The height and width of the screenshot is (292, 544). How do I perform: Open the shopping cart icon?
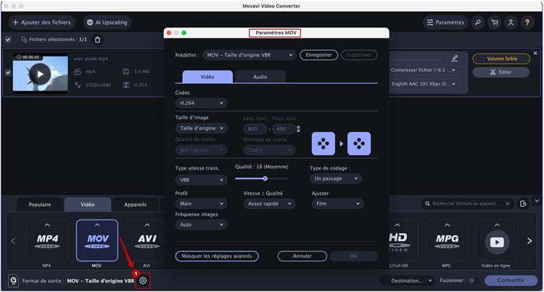[495, 22]
